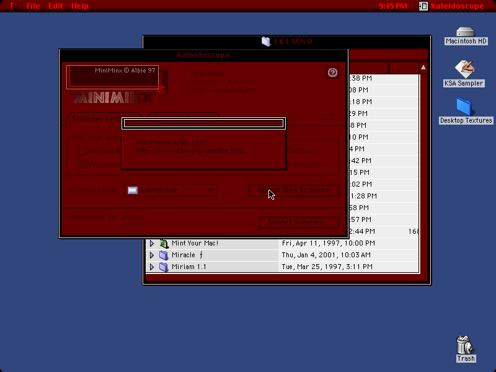496x372 pixels.
Task: Expand the Miriam 1.1 disclosure triangle
Action: [x=152, y=267]
